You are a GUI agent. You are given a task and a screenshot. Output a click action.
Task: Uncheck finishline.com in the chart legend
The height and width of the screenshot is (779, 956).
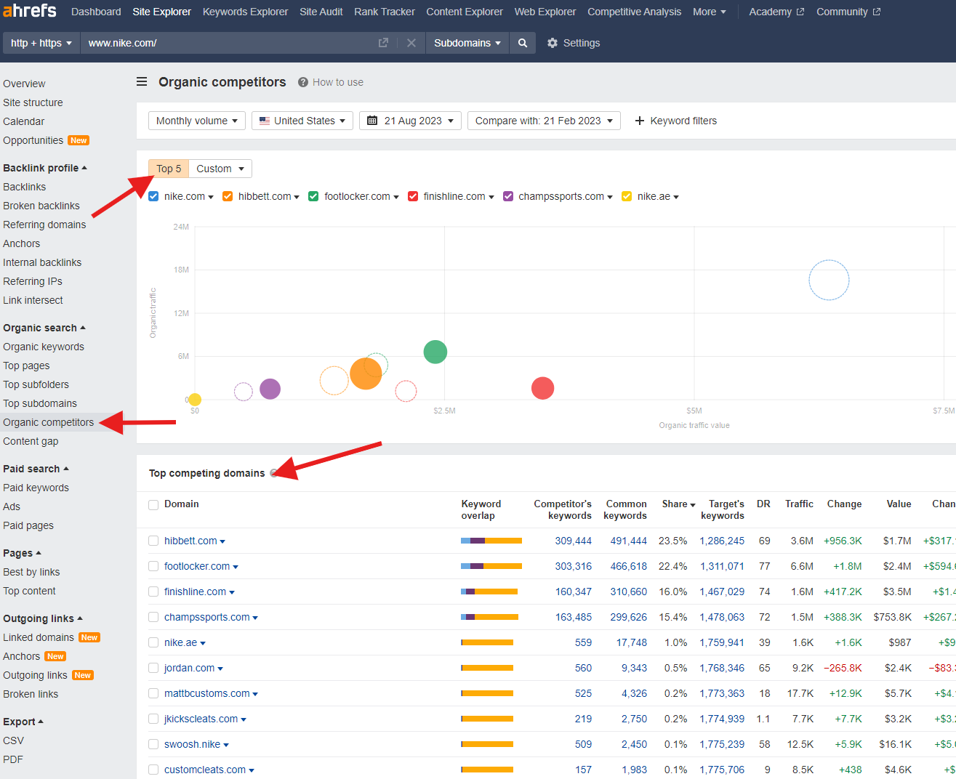(413, 196)
